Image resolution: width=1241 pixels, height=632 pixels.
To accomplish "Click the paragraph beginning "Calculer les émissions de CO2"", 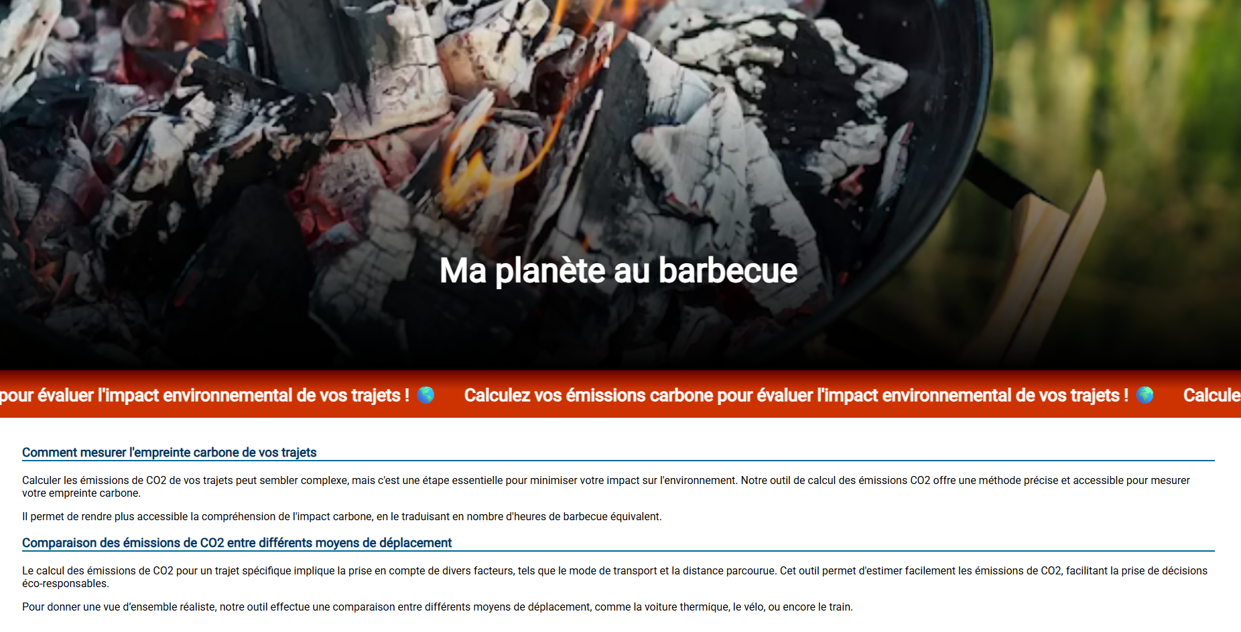I will (606, 487).
